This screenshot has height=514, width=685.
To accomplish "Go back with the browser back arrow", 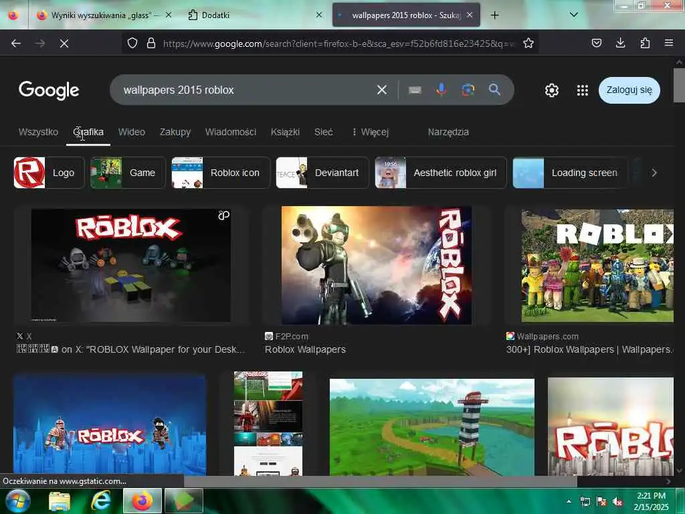I will 16,44.
